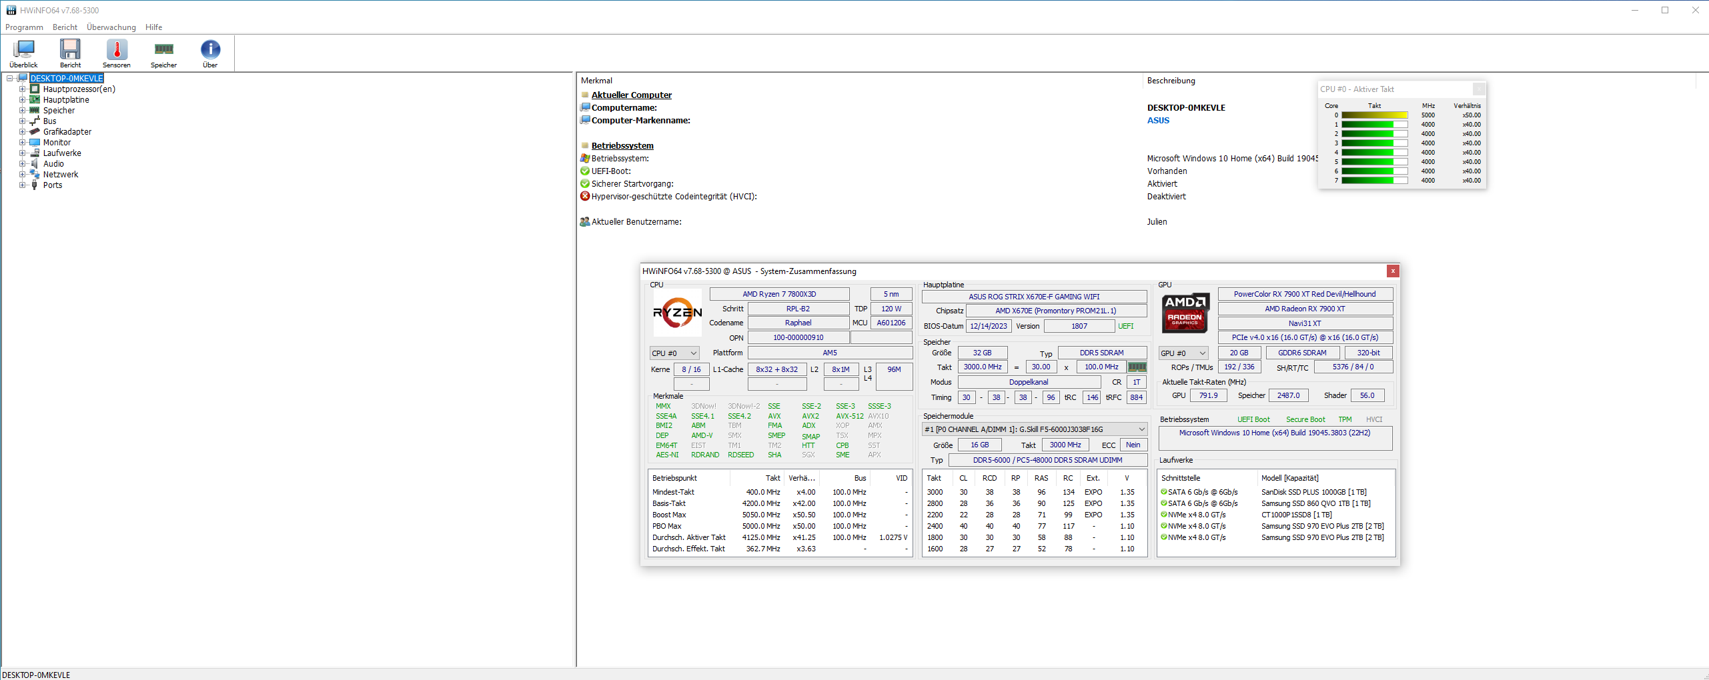Click the memory chip icon beside 100.0 MHz
This screenshot has width=1709, height=680.
pos(1137,367)
